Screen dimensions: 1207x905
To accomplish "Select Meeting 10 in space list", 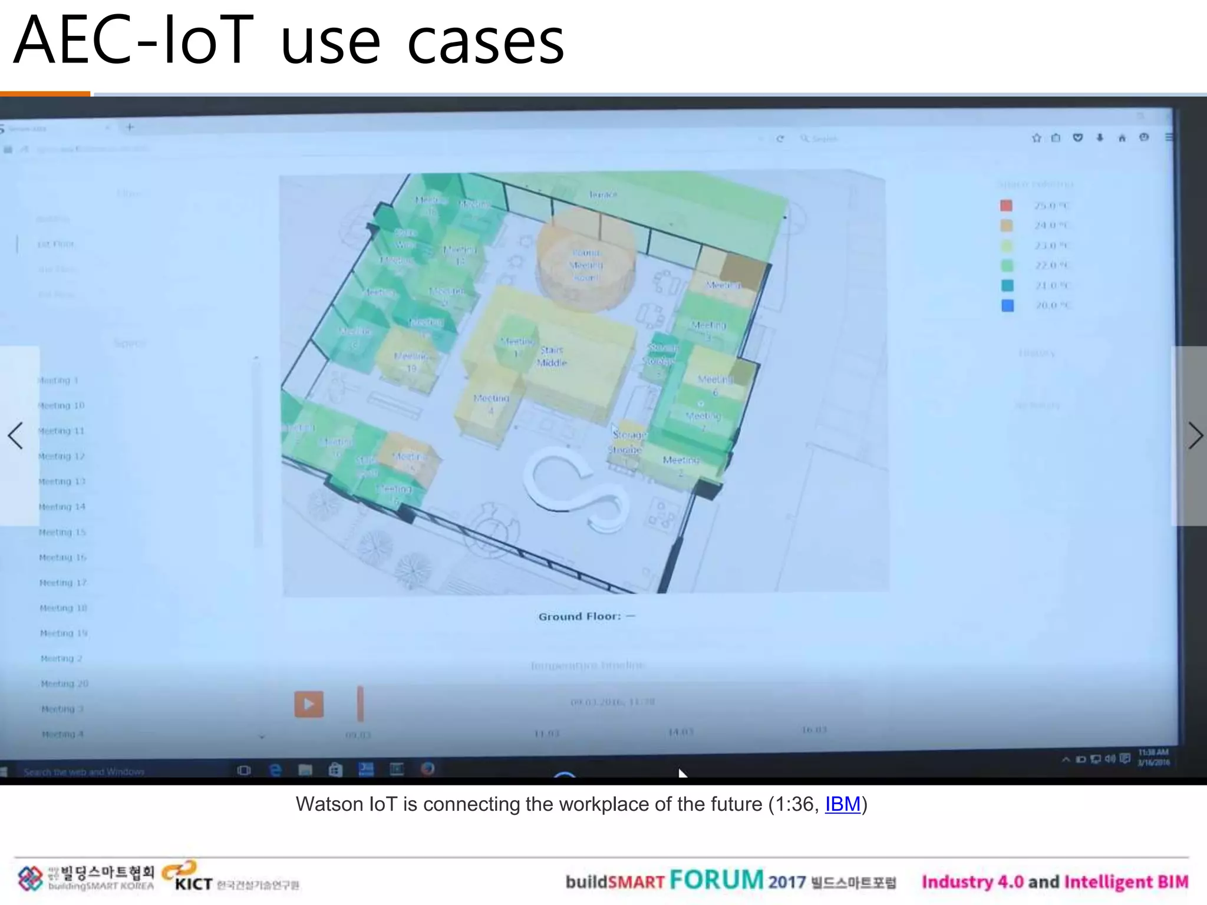I will (61, 406).
